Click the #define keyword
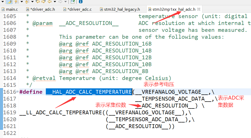 coord(31,92)
